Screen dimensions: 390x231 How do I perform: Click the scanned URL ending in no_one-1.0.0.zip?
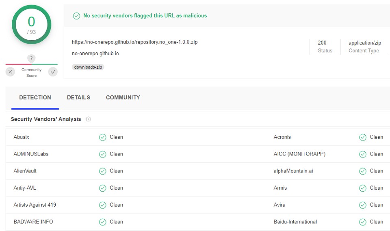(134, 42)
